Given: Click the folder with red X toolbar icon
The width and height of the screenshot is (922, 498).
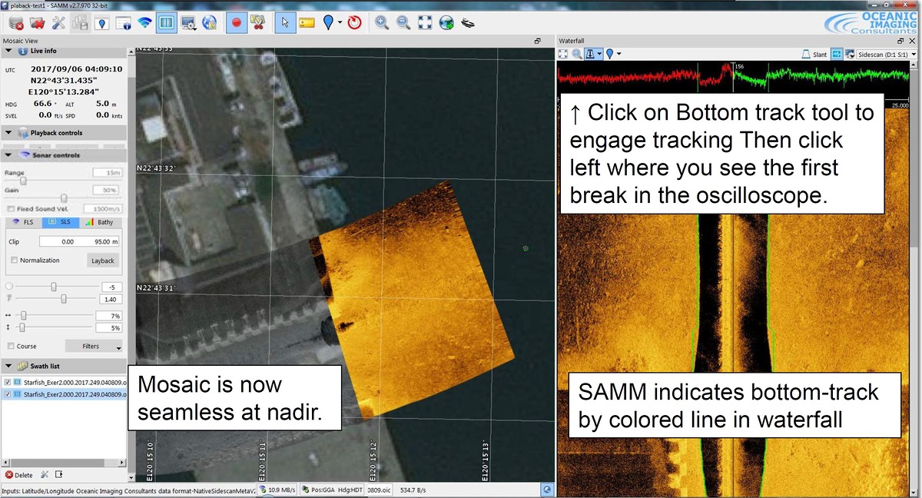Looking at the screenshot, I should click(x=36, y=22).
